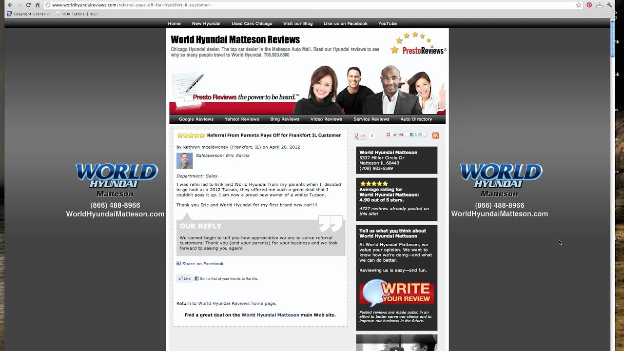624x351 pixels.
Task: Switch to the Auto Directory tab
Action: pos(416,119)
